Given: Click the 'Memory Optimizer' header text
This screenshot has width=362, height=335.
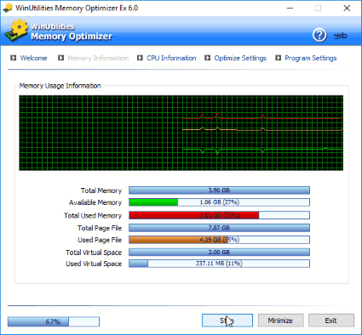Looking at the screenshot, I should (x=72, y=37).
